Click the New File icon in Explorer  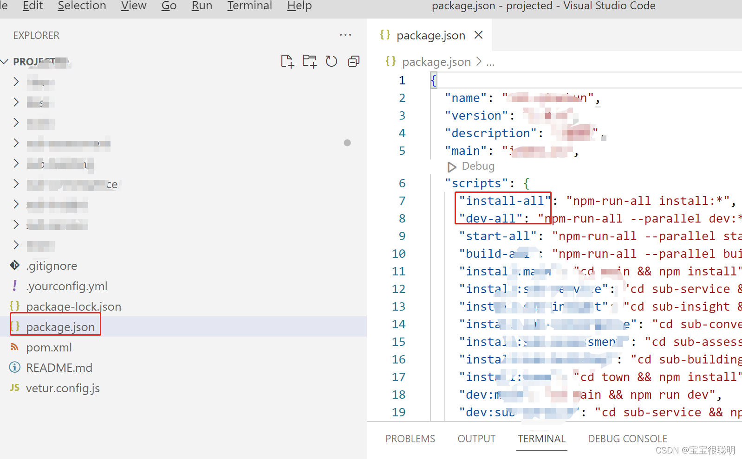tap(287, 61)
